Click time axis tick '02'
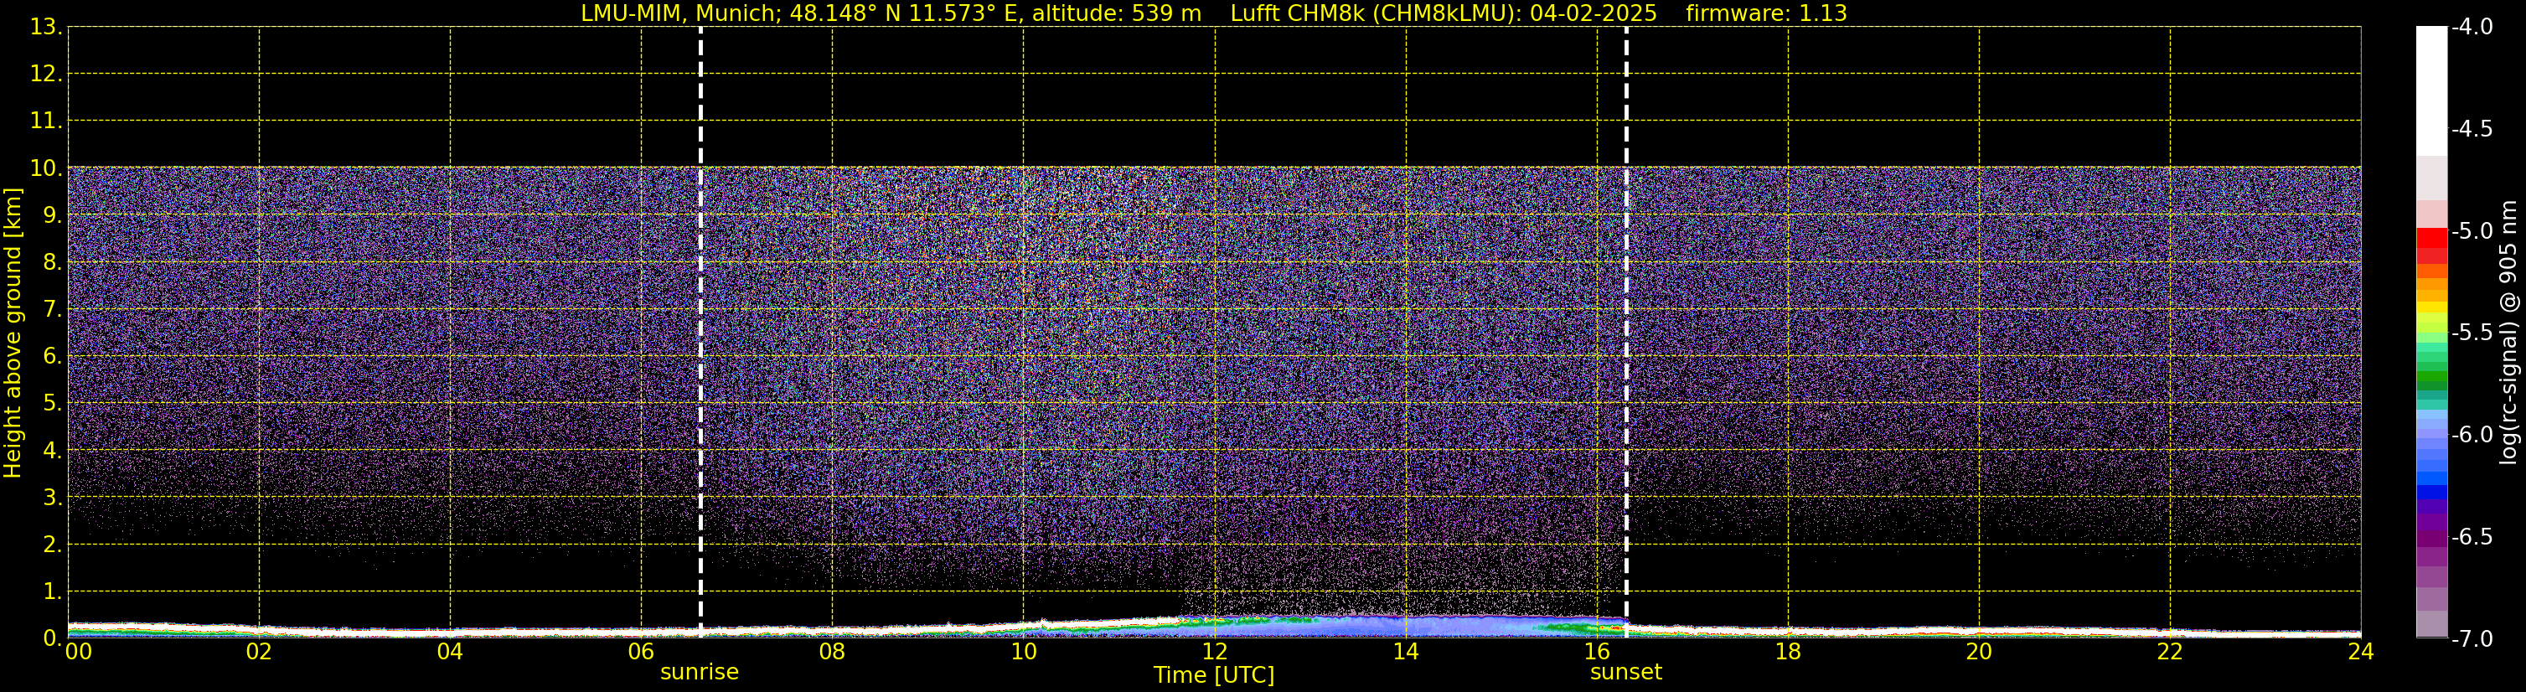2526x692 pixels. (x=259, y=652)
